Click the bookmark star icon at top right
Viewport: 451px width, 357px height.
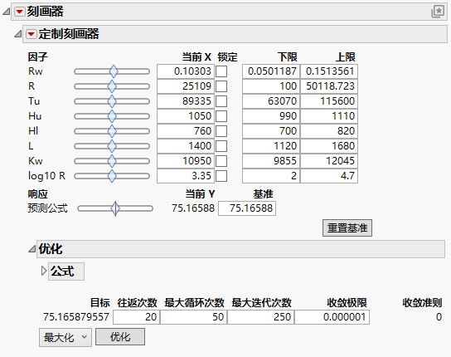pos(438,12)
